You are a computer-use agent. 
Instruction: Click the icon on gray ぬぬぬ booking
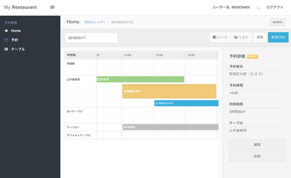pyautogui.click(x=125, y=127)
